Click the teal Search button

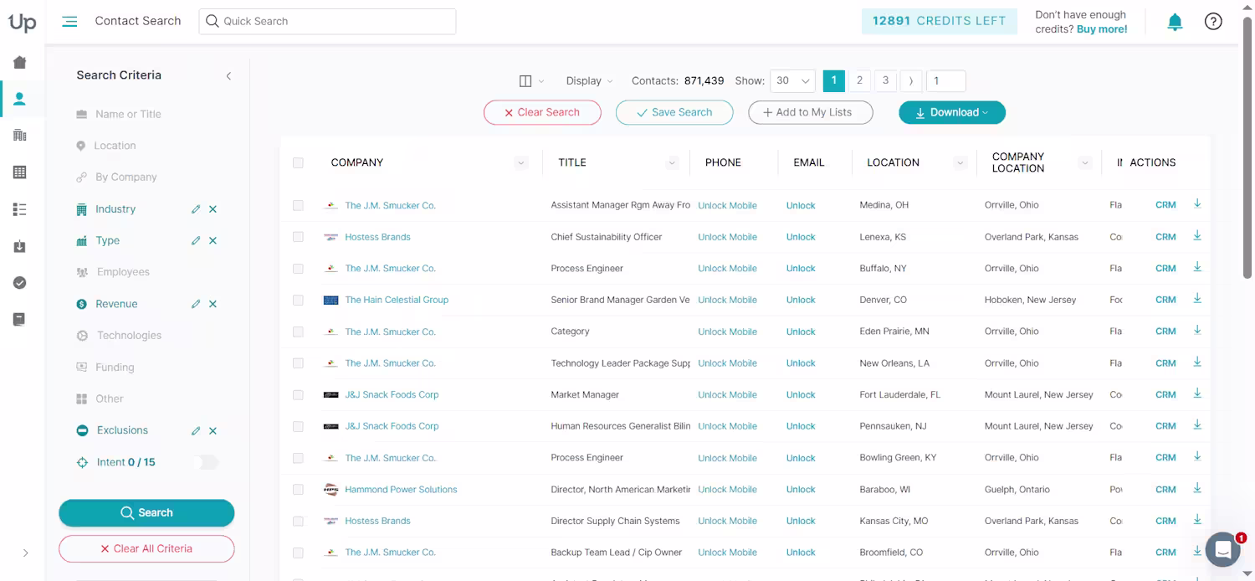pyautogui.click(x=146, y=513)
